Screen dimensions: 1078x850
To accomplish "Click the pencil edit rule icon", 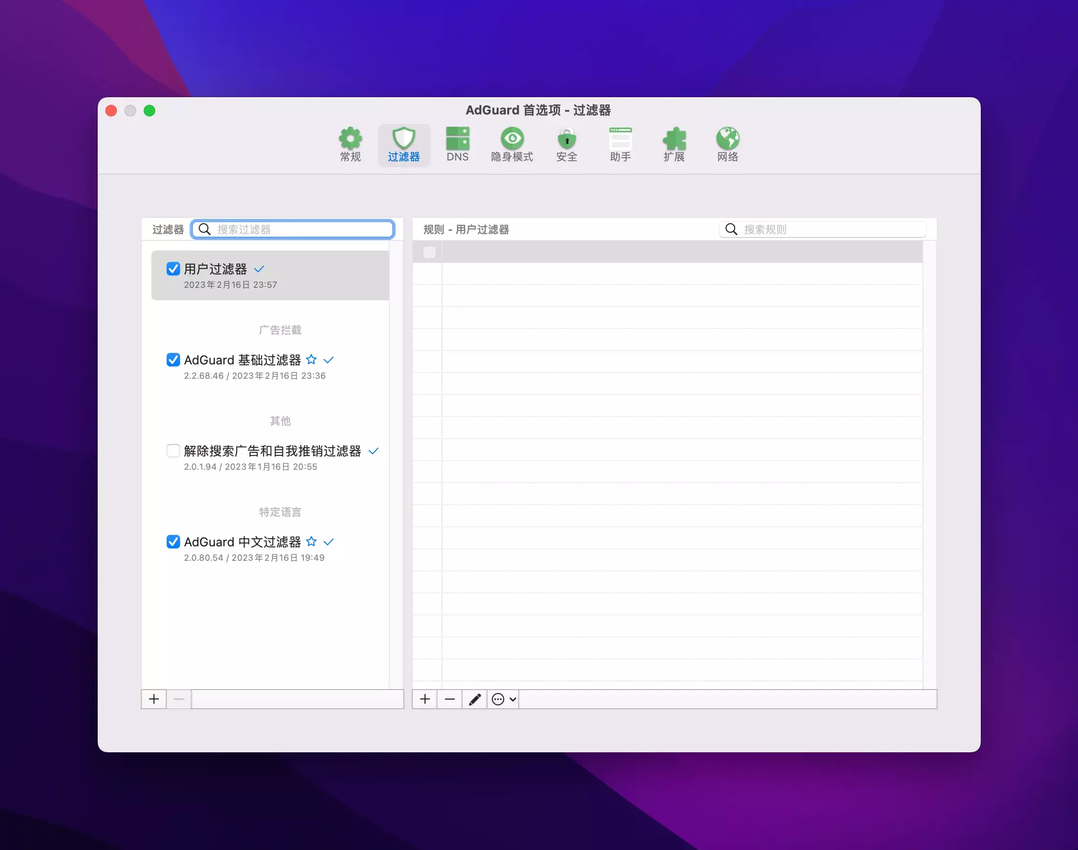I will (x=474, y=699).
